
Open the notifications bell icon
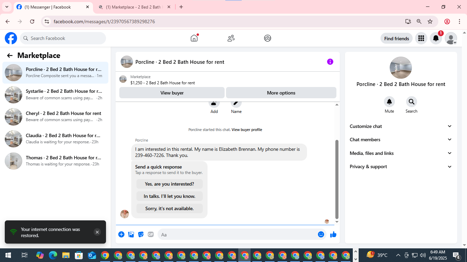pos(436,39)
